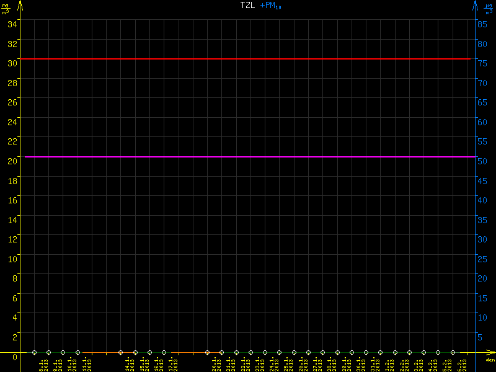Click the +PM10 legend label
This screenshot has width=496, height=372.
271,6
